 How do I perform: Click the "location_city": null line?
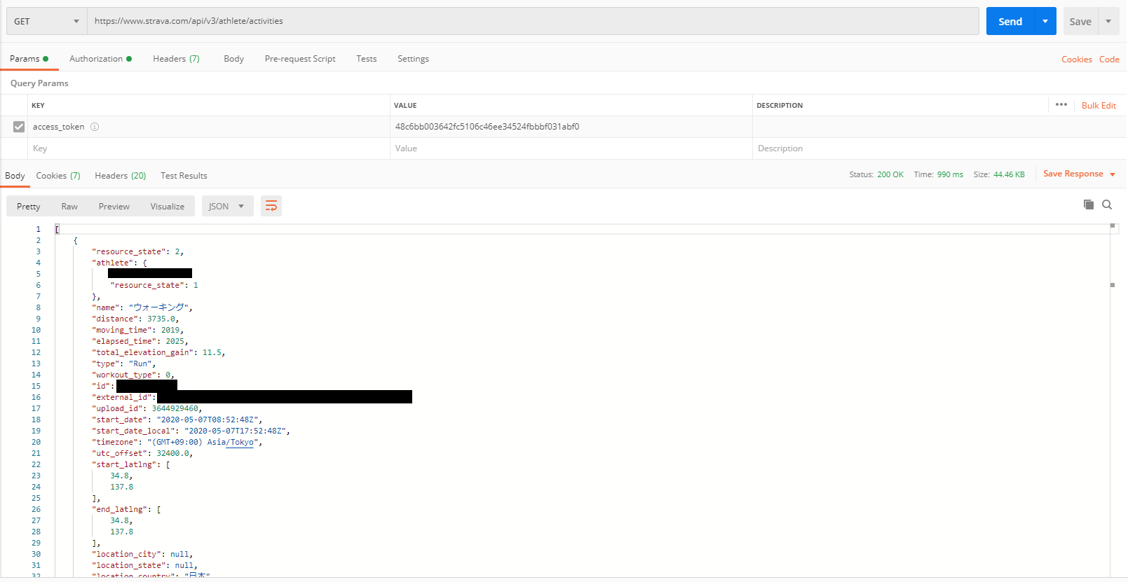(142, 554)
